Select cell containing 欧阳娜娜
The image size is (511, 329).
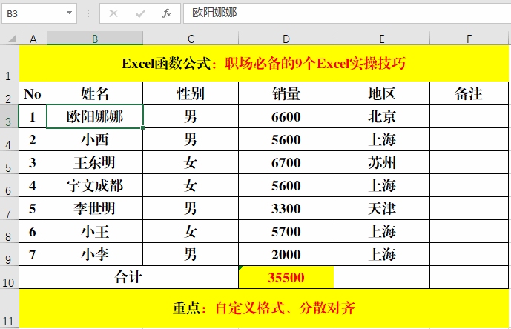(x=95, y=116)
